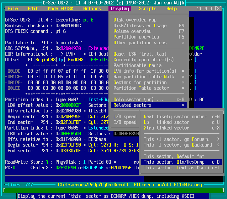Click x=02D0495E value in RC line
Screen dimensions: 227x199
coord(119,168)
